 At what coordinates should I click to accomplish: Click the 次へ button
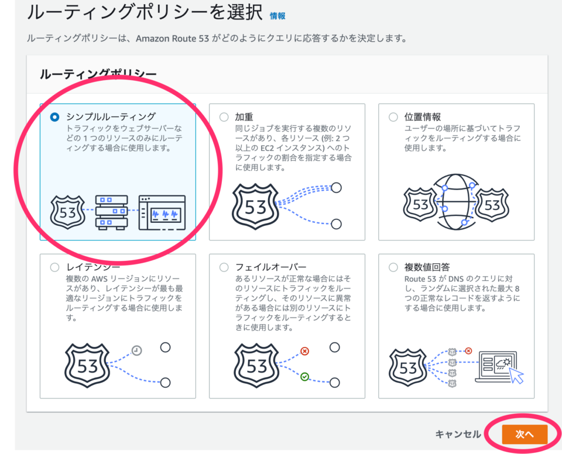[525, 434]
